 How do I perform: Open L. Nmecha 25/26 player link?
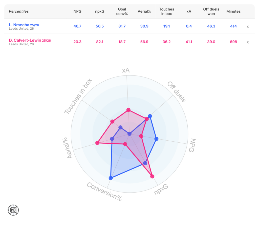[x=24, y=25]
